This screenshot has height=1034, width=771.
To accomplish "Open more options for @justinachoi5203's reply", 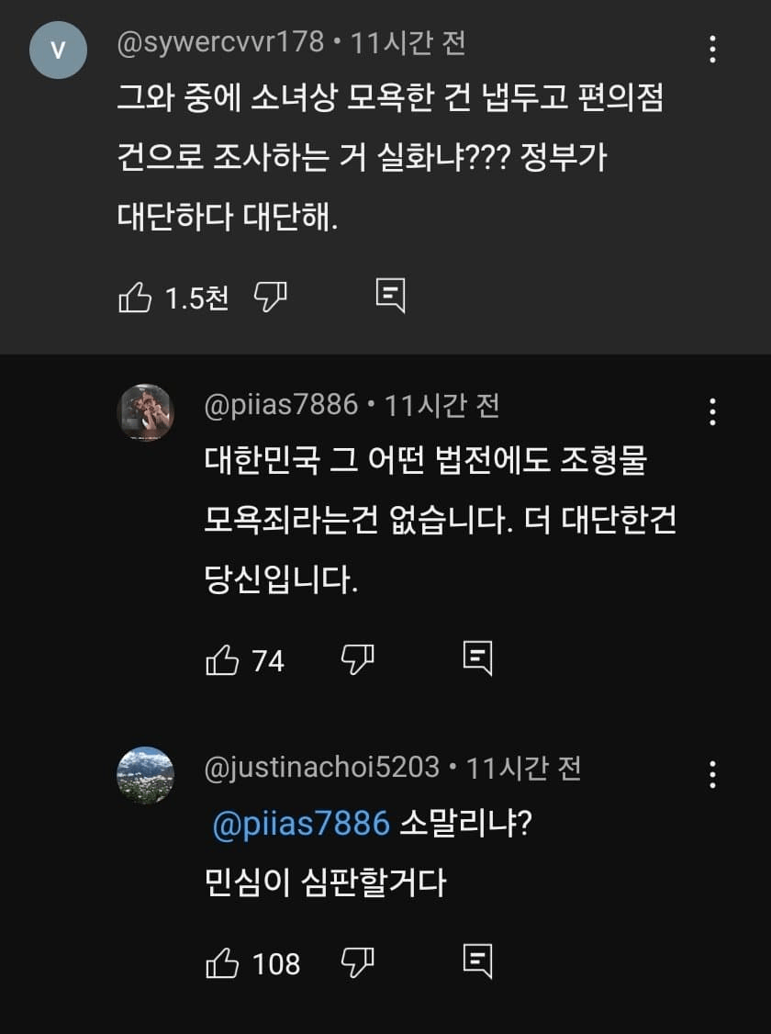I will coord(713,774).
